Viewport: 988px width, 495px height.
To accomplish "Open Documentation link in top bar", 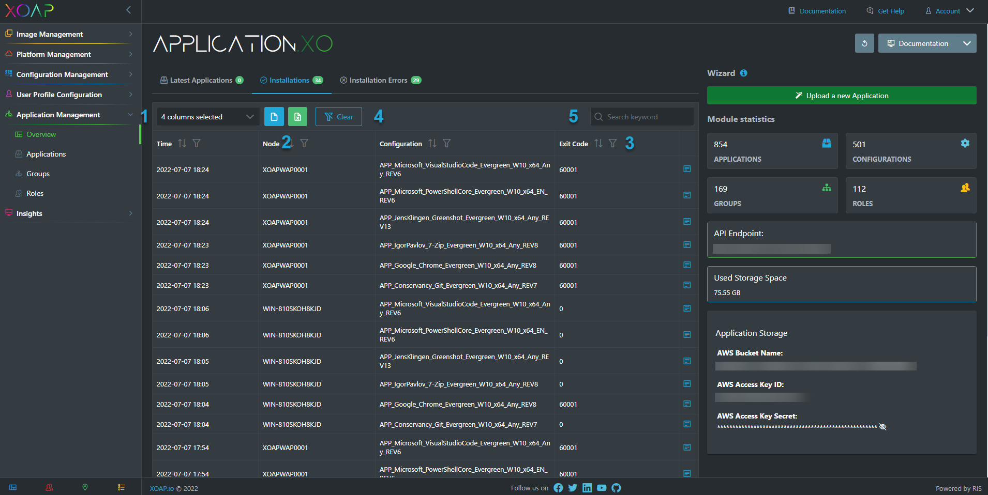I will tap(817, 11).
